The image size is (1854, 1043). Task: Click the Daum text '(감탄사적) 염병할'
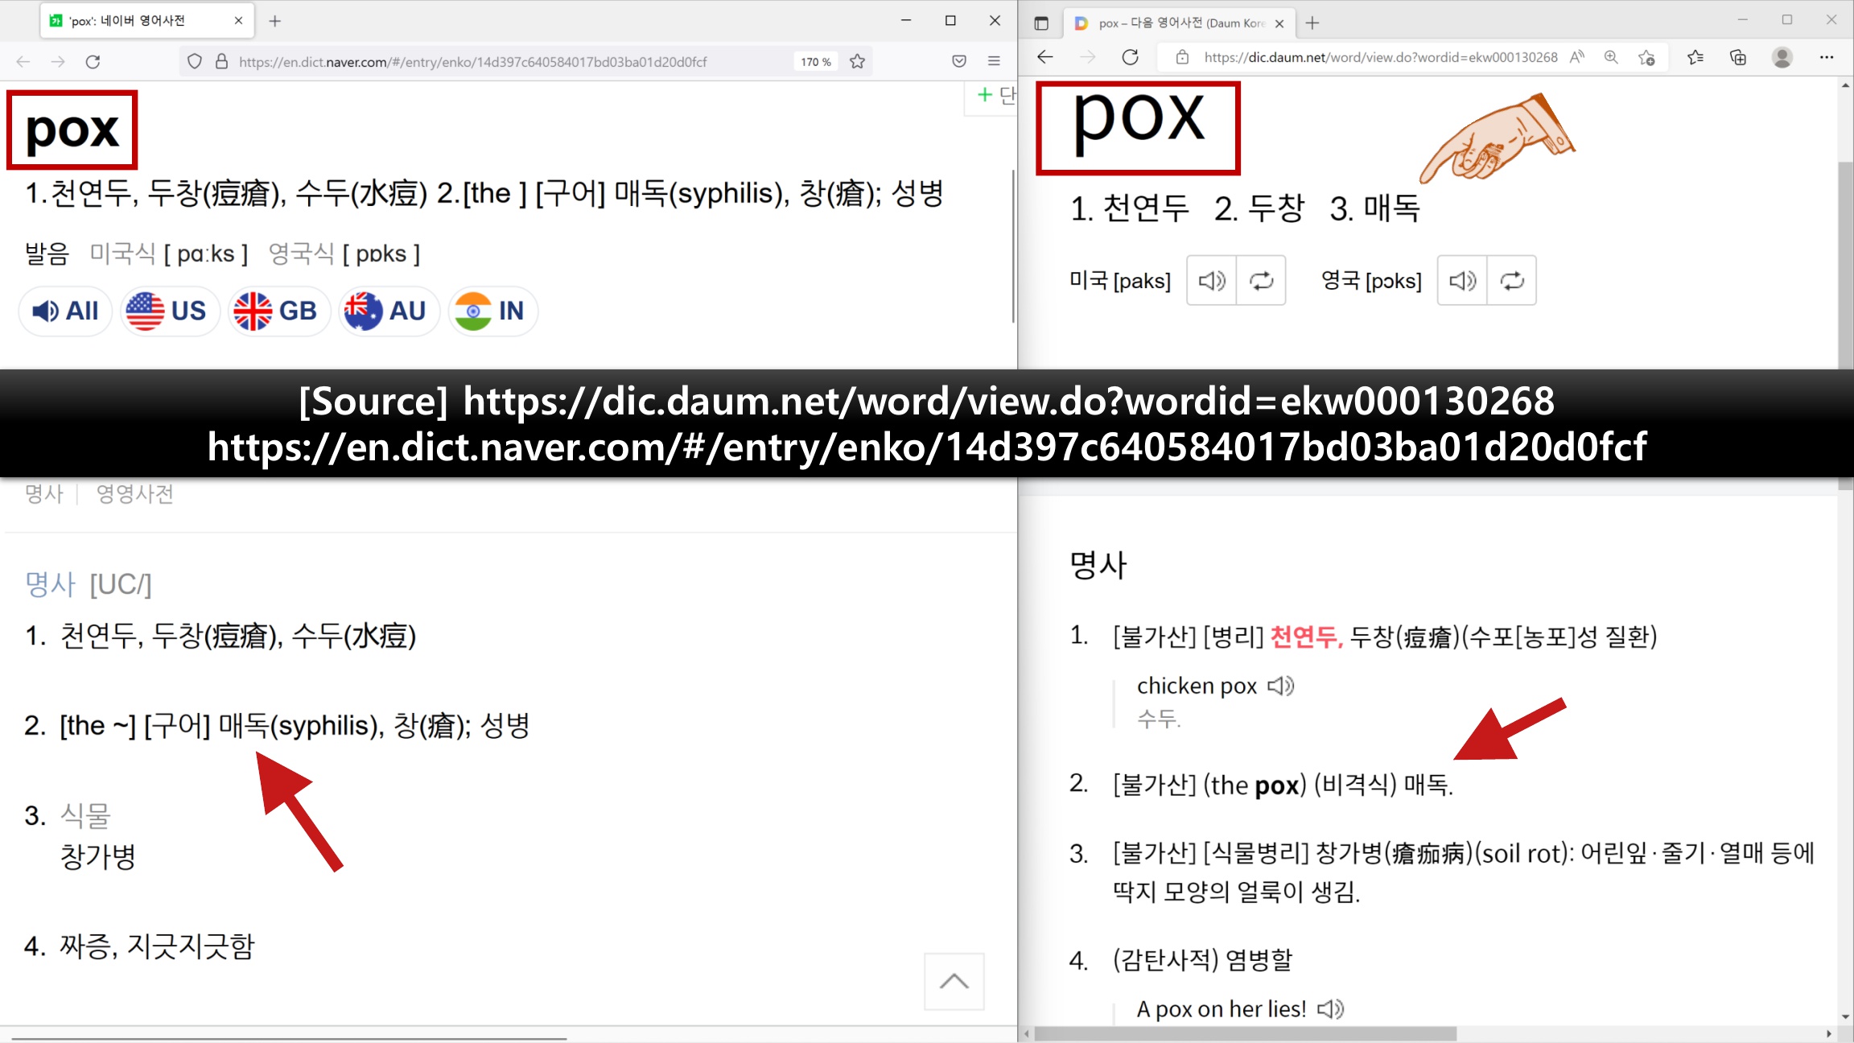(x=1202, y=959)
